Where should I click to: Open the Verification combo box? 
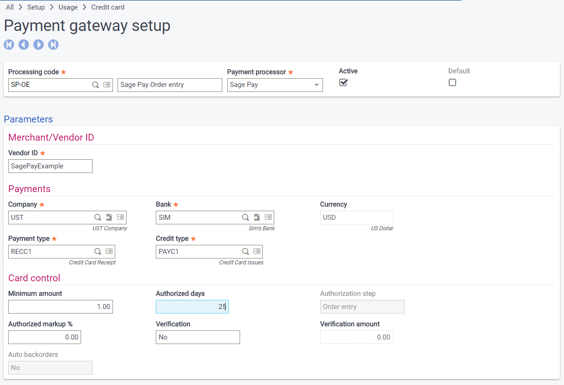(x=198, y=337)
